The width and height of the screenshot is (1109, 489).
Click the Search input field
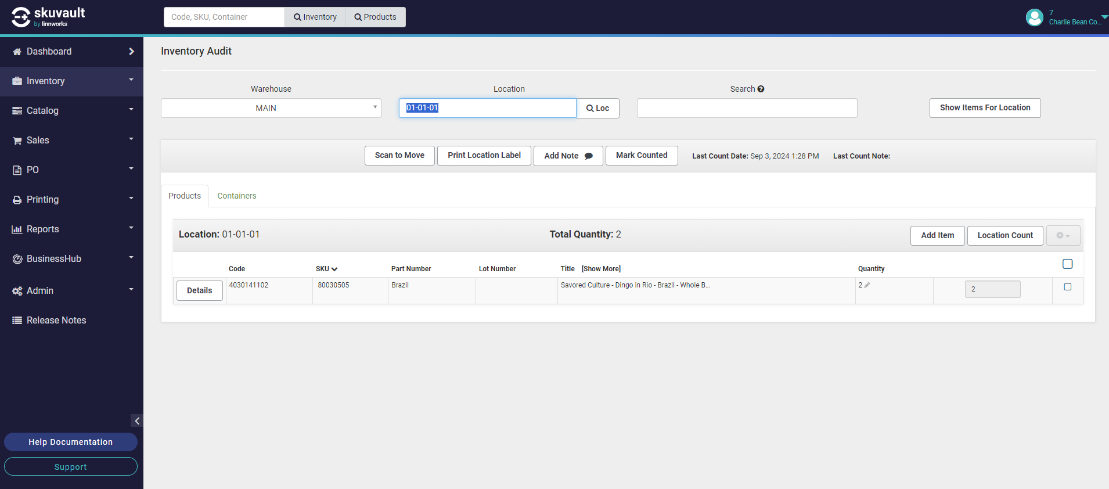click(747, 108)
